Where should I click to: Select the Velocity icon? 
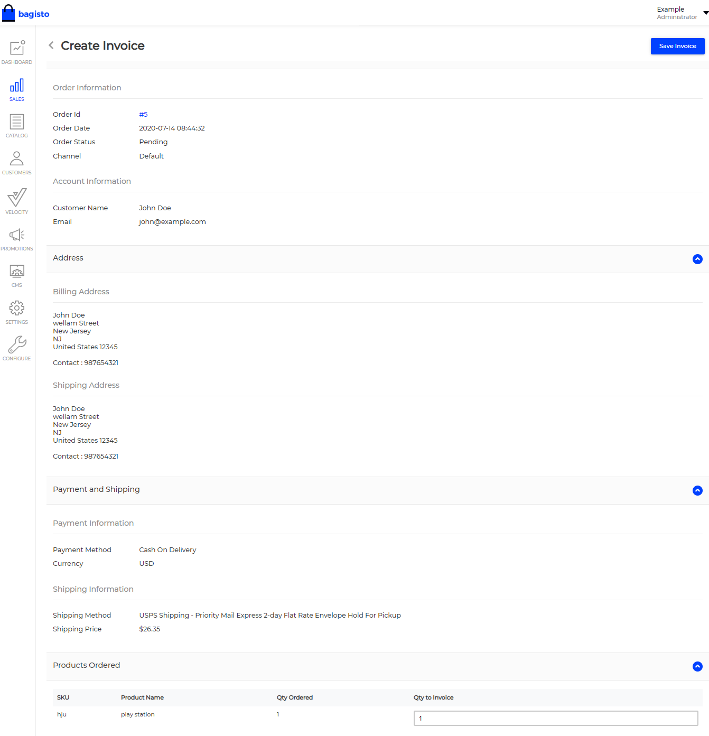coord(17,201)
